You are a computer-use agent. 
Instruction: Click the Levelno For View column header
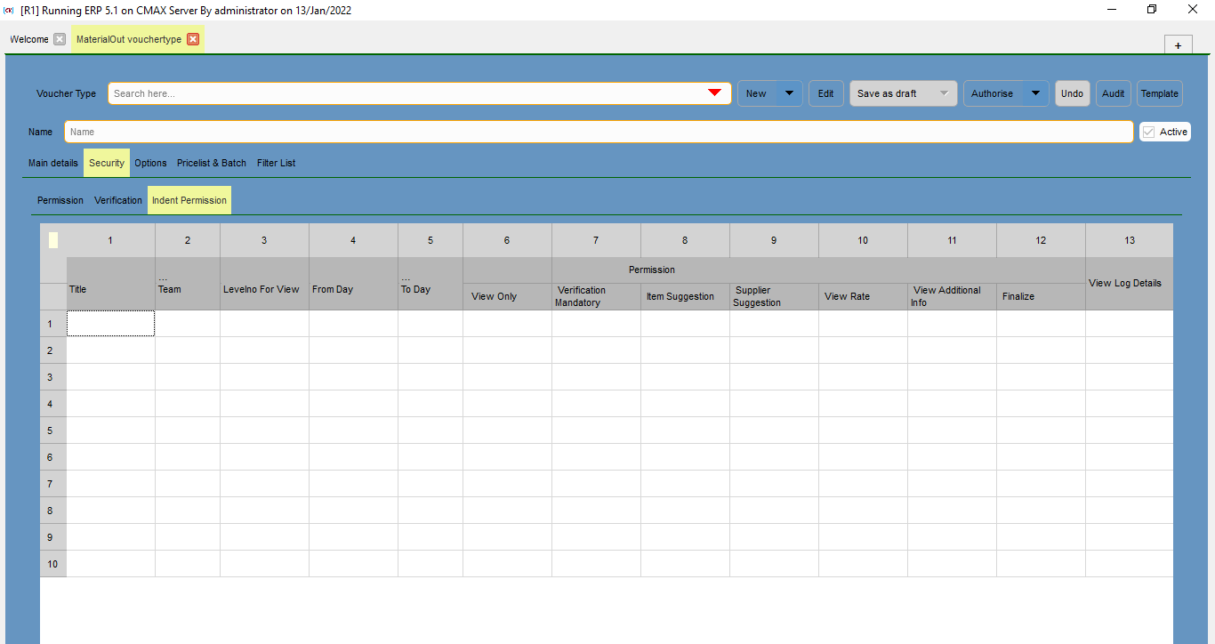(x=265, y=284)
